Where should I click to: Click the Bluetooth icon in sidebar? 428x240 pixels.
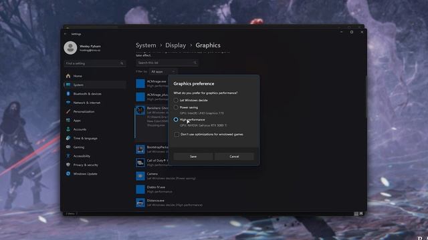[68, 93]
